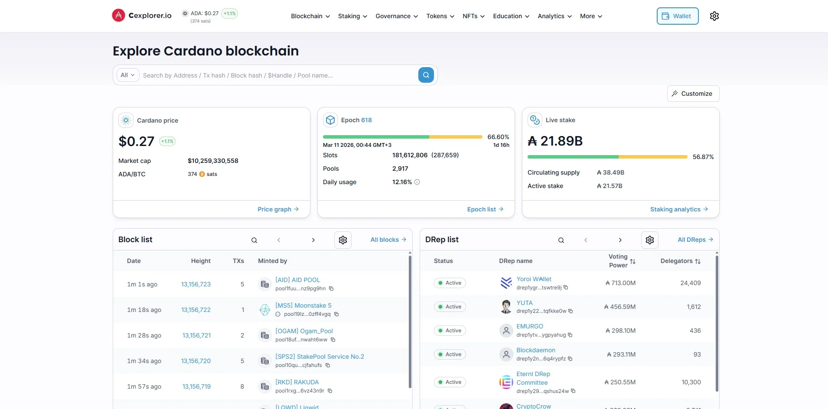
Task: Click market cap value $10,259,330,558
Action: [x=213, y=161]
